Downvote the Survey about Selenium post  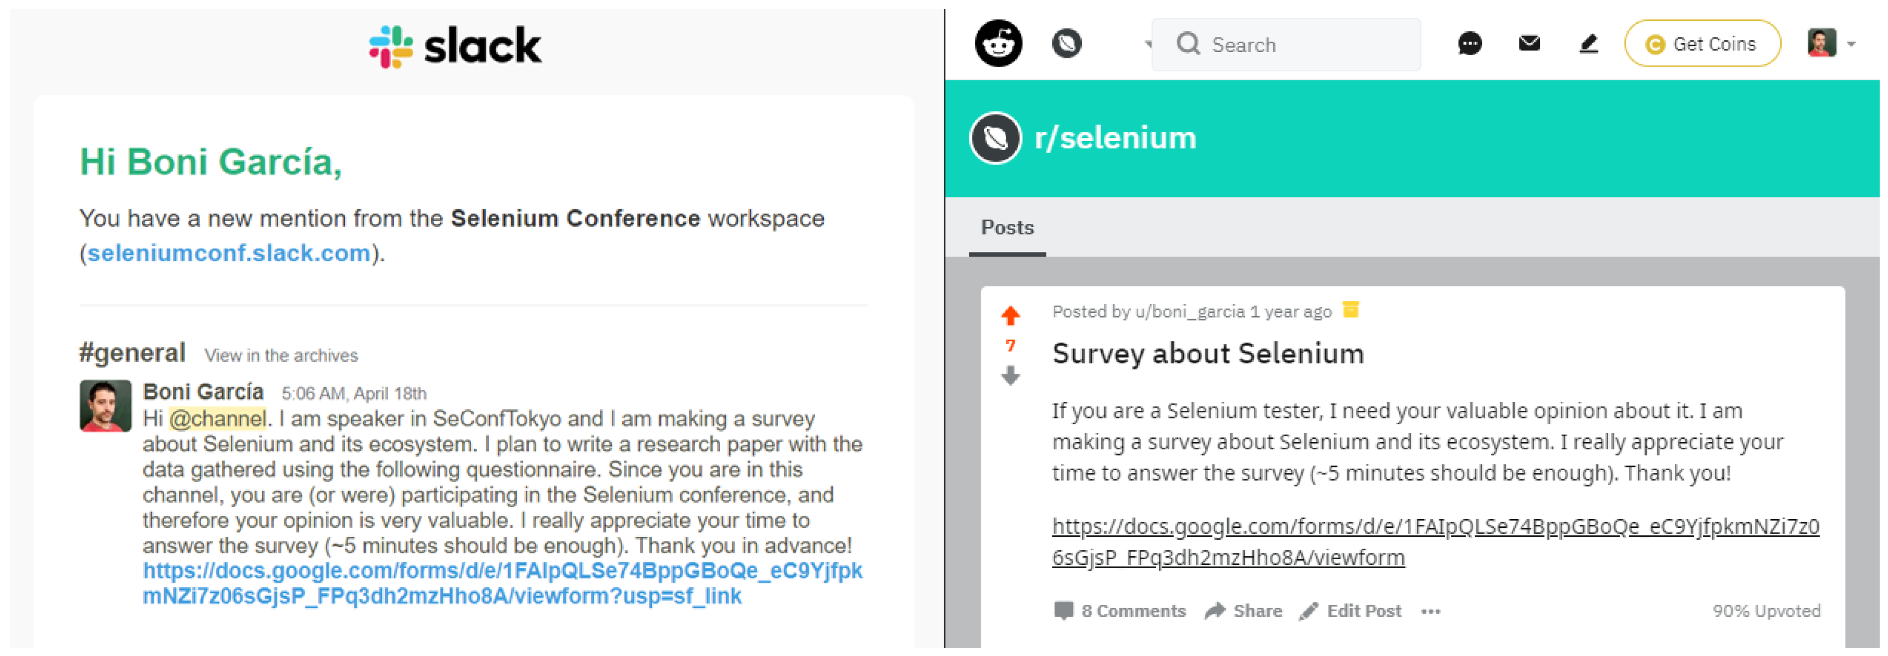point(1010,375)
